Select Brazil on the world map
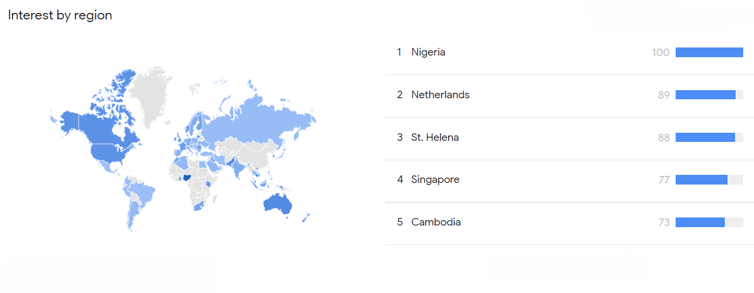This screenshot has width=754, height=293. (143, 193)
